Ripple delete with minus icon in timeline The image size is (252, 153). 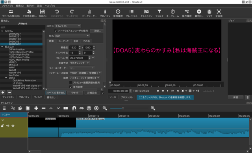tap(44, 108)
